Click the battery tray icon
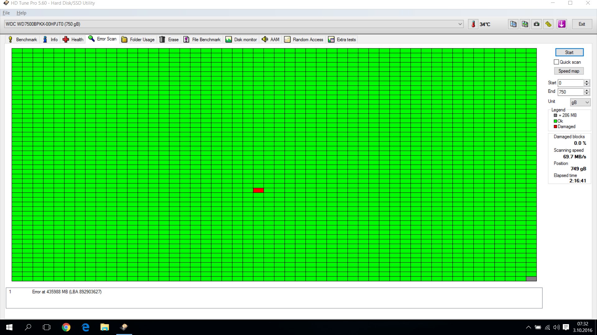Image resolution: width=597 pixels, height=335 pixels. tap(538, 327)
